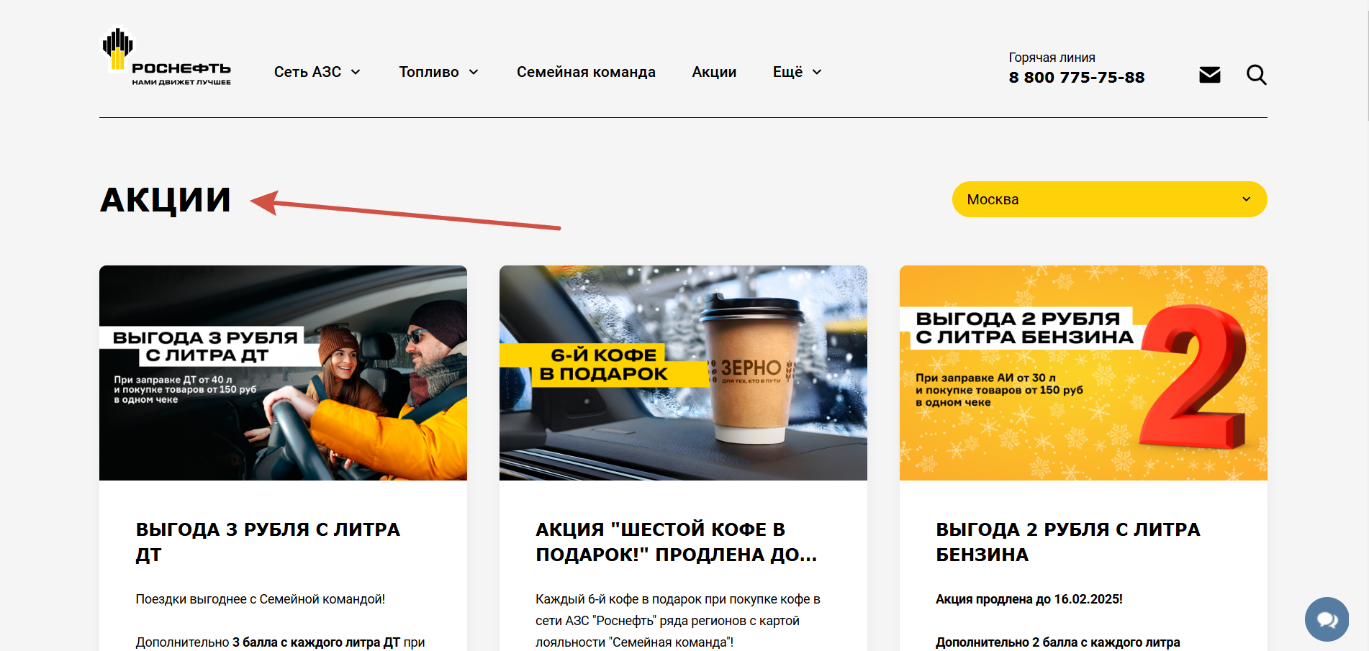Call hotline number 8 800 775-75-88
Viewport: 1369px width, 651px height.
[1076, 77]
